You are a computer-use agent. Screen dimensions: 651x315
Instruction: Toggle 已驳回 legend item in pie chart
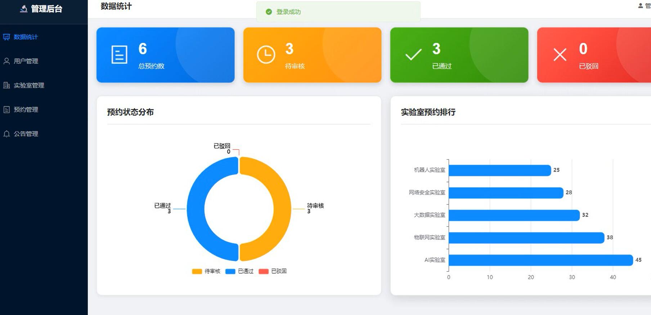pyautogui.click(x=273, y=271)
